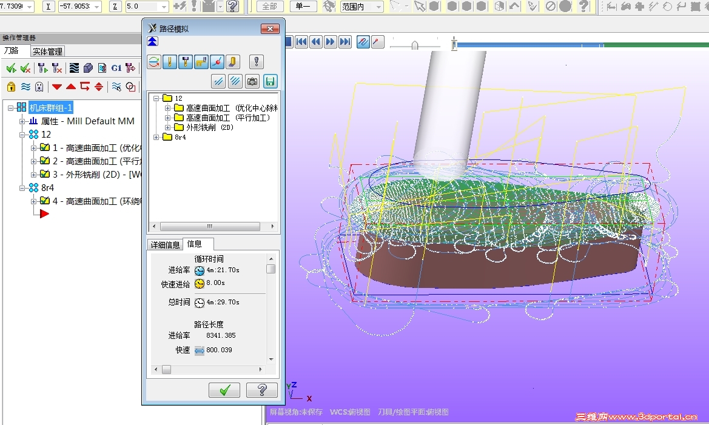Viewport: 709px width, 425px height.
Task: Click the high feed machining icon
Action: point(130,69)
